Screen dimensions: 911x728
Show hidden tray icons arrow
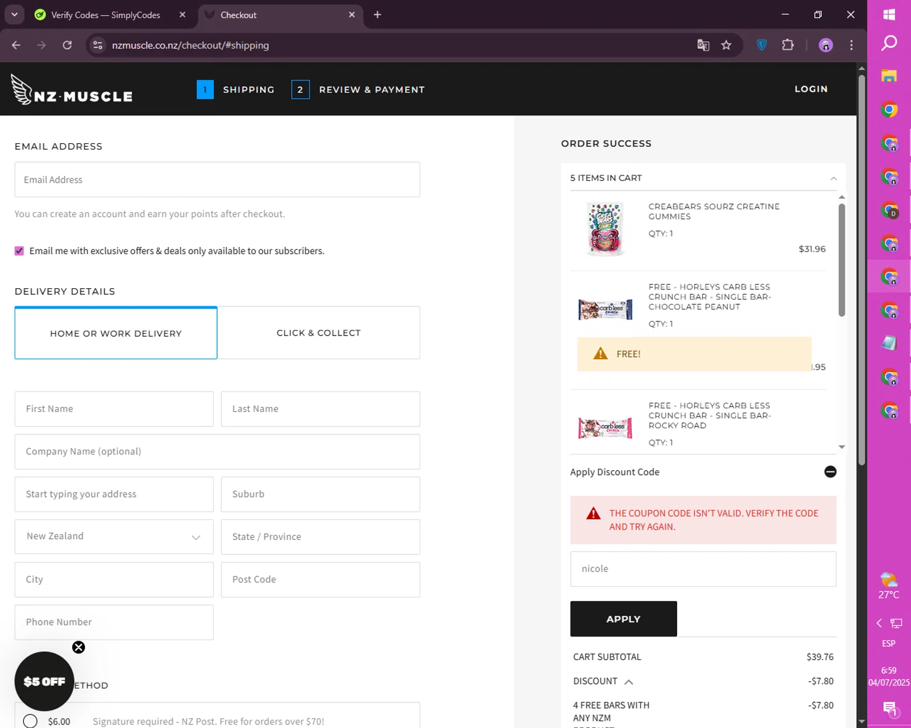879,623
